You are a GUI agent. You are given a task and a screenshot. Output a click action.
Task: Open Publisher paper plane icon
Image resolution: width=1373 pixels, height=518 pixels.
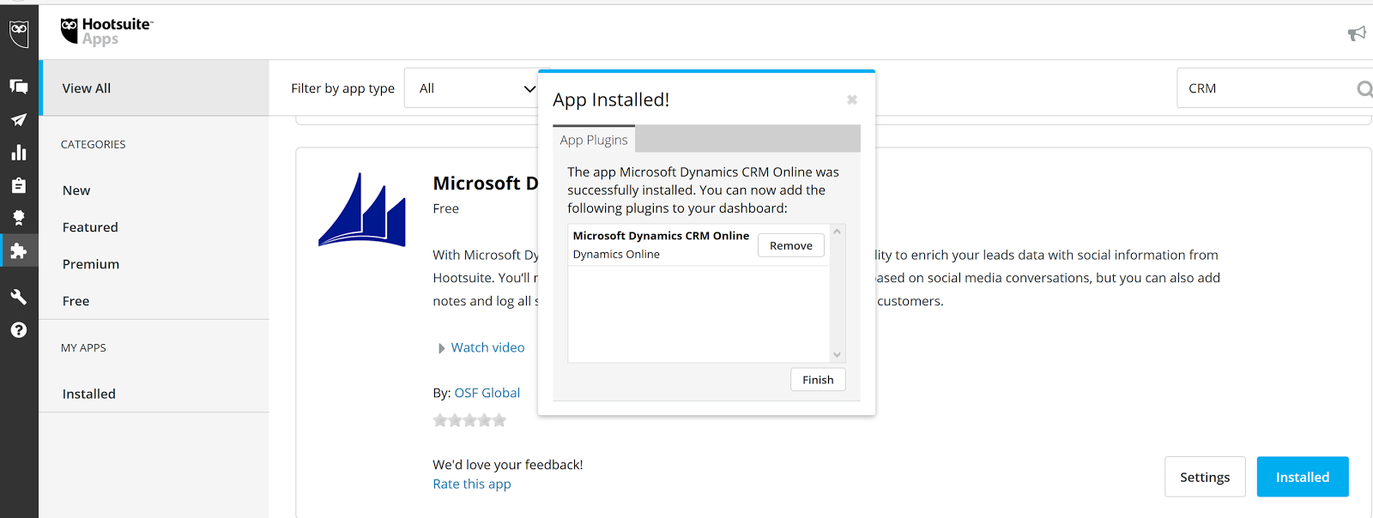pos(19,120)
